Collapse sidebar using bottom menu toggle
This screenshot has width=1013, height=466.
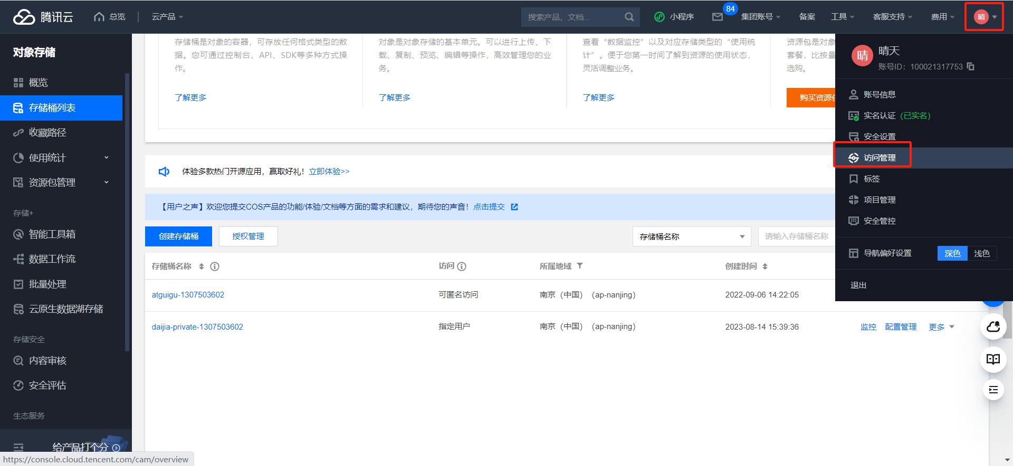tap(18, 448)
